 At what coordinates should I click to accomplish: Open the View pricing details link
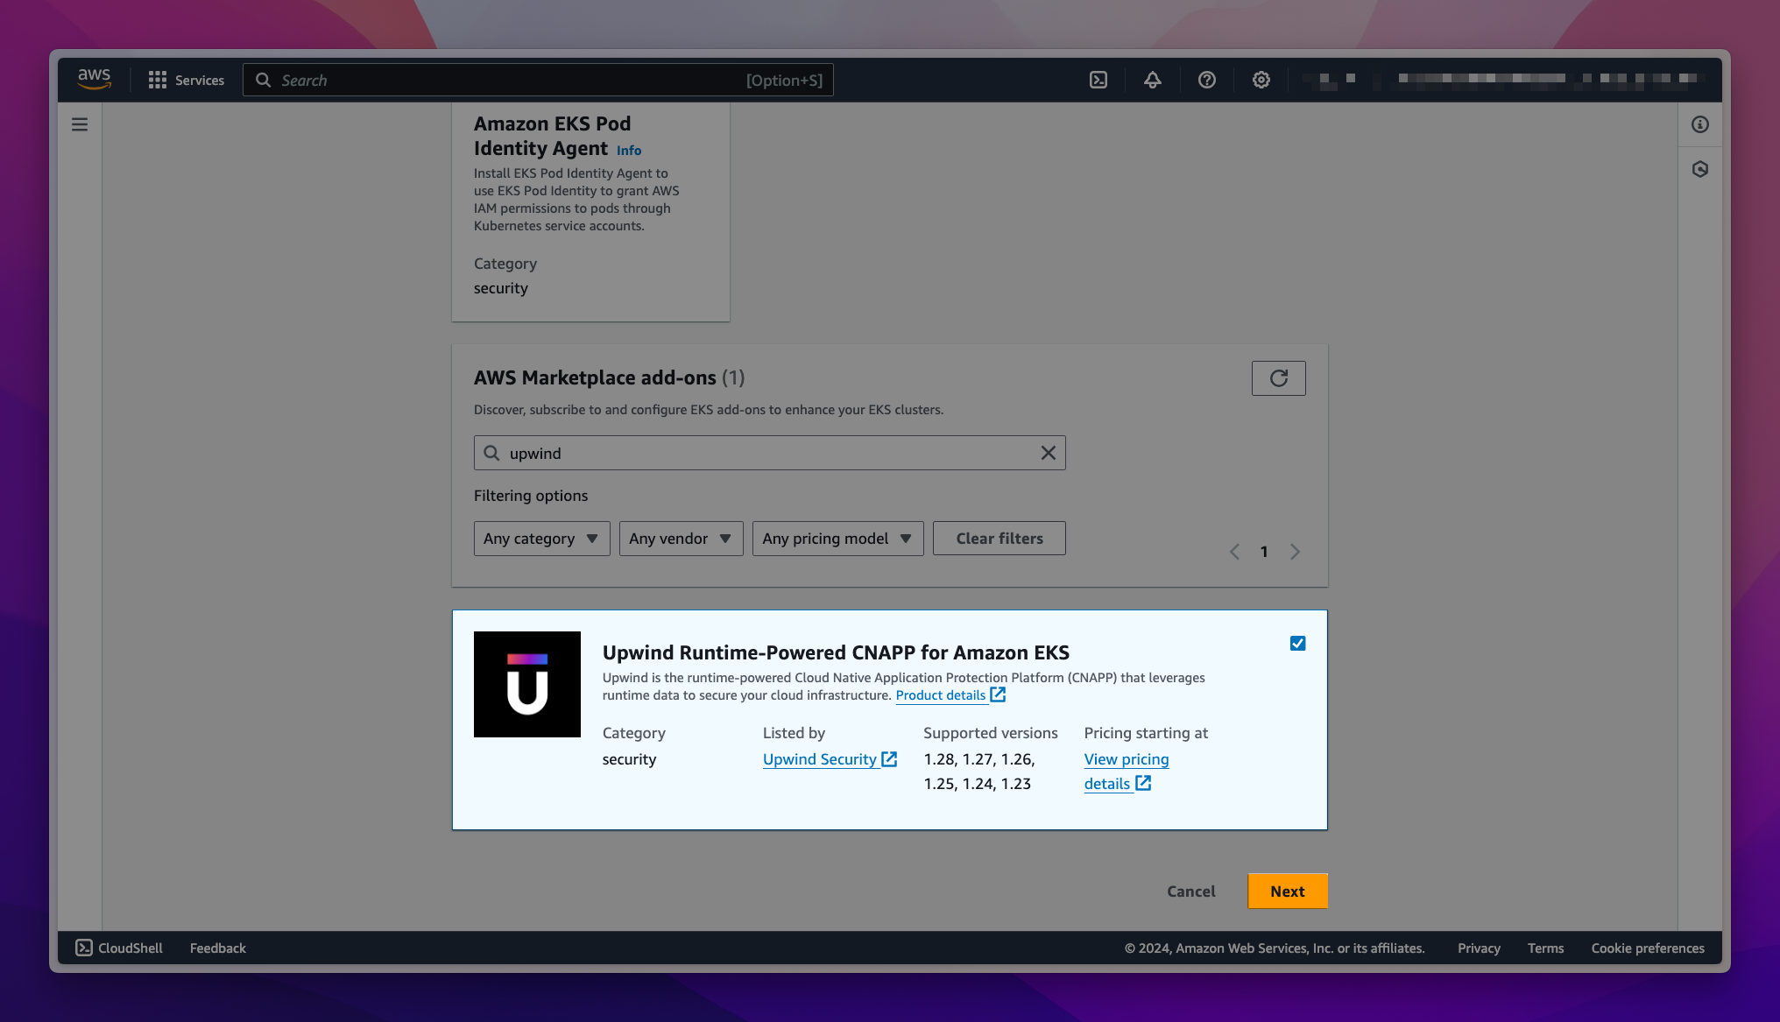(1127, 772)
